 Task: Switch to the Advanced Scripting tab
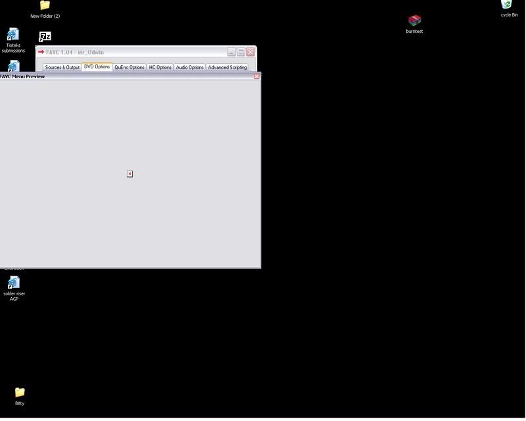227,67
